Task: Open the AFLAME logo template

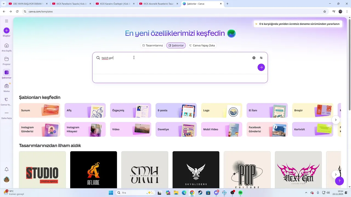Action: [x=94, y=170]
